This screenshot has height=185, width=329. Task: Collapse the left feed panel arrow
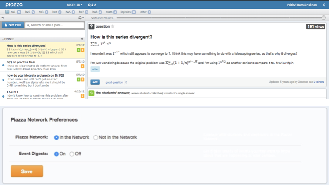coord(2,17)
